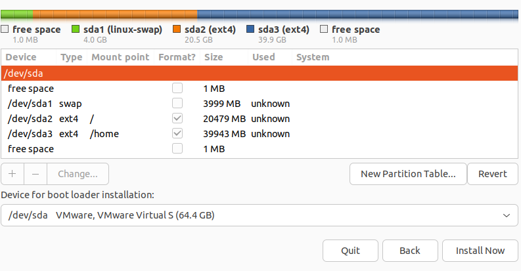Click the green sda1 linux-swap legend square

point(76,30)
